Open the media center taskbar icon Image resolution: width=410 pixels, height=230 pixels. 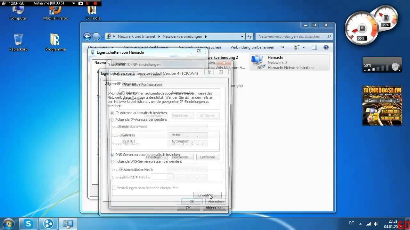pos(48,223)
